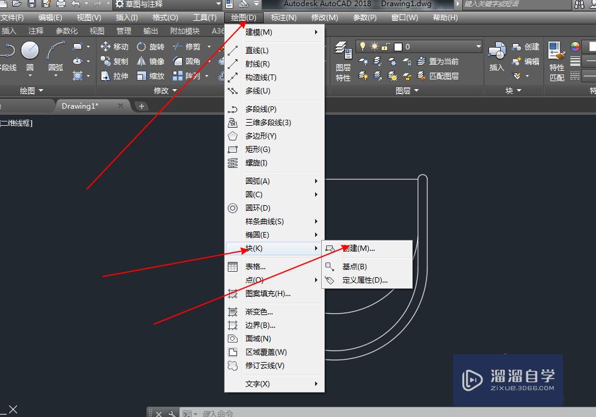Screen dimensions: 596x417
Task: Choose Wipeout (区域覆盖) in Draw menu
Action: pos(274,352)
